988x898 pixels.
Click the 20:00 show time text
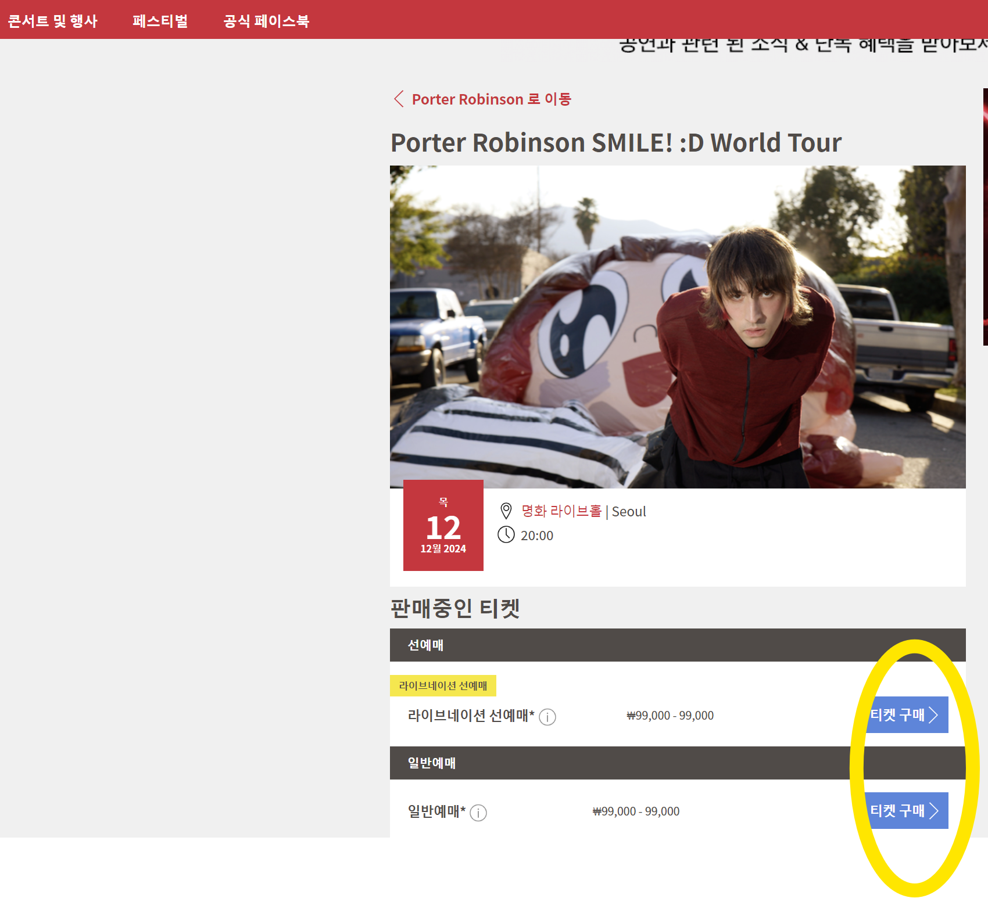pos(537,536)
